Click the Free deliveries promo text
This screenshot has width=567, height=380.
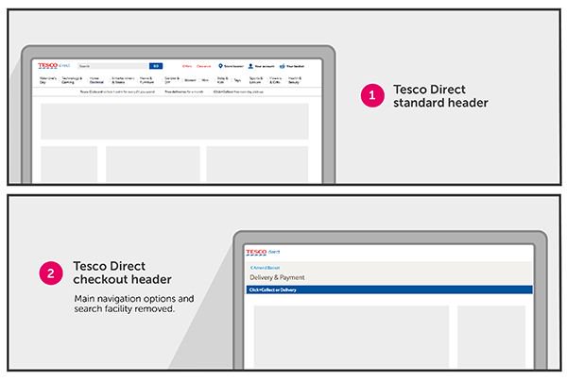(183, 92)
